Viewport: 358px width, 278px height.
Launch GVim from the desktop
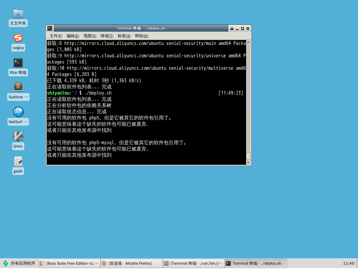tap(18, 136)
